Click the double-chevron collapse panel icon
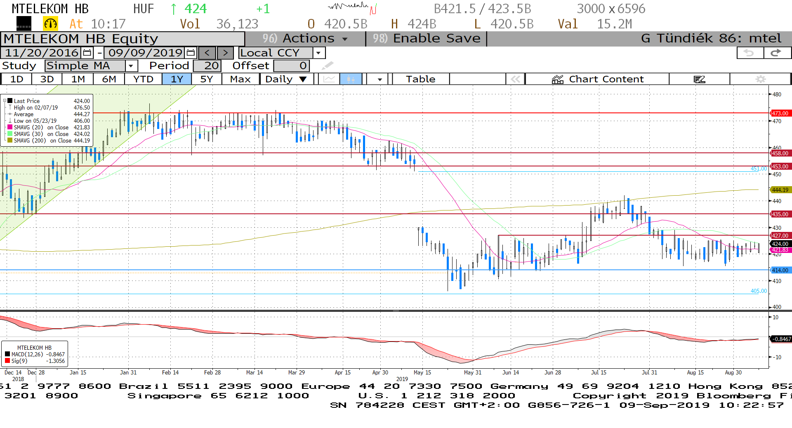The width and height of the screenshot is (792, 428). [515, 79]
